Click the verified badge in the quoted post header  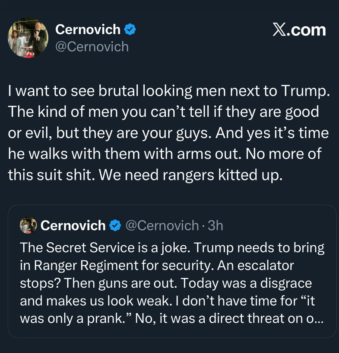click(114, 225)
